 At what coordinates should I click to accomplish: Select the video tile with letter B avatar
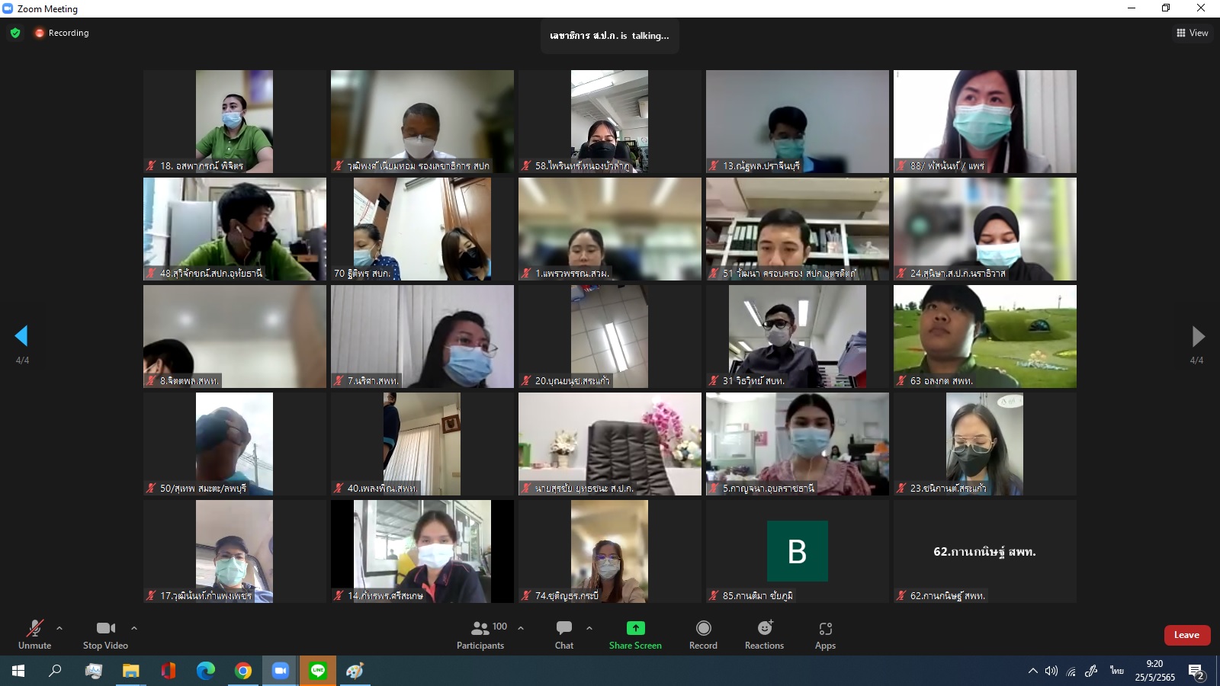(x=797, y=551)
